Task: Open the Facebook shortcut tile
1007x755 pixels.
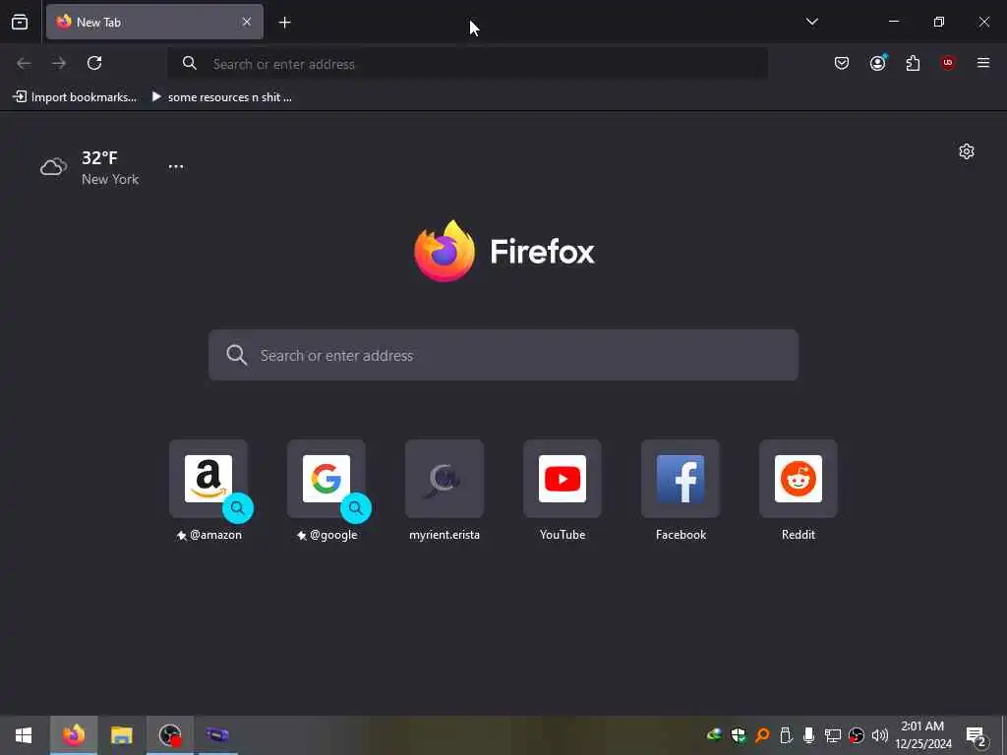Action: (x=681, y=491)
